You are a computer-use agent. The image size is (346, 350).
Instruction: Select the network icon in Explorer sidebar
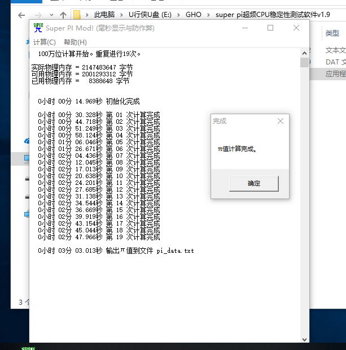pyautogui.click(x=27, y=214)
